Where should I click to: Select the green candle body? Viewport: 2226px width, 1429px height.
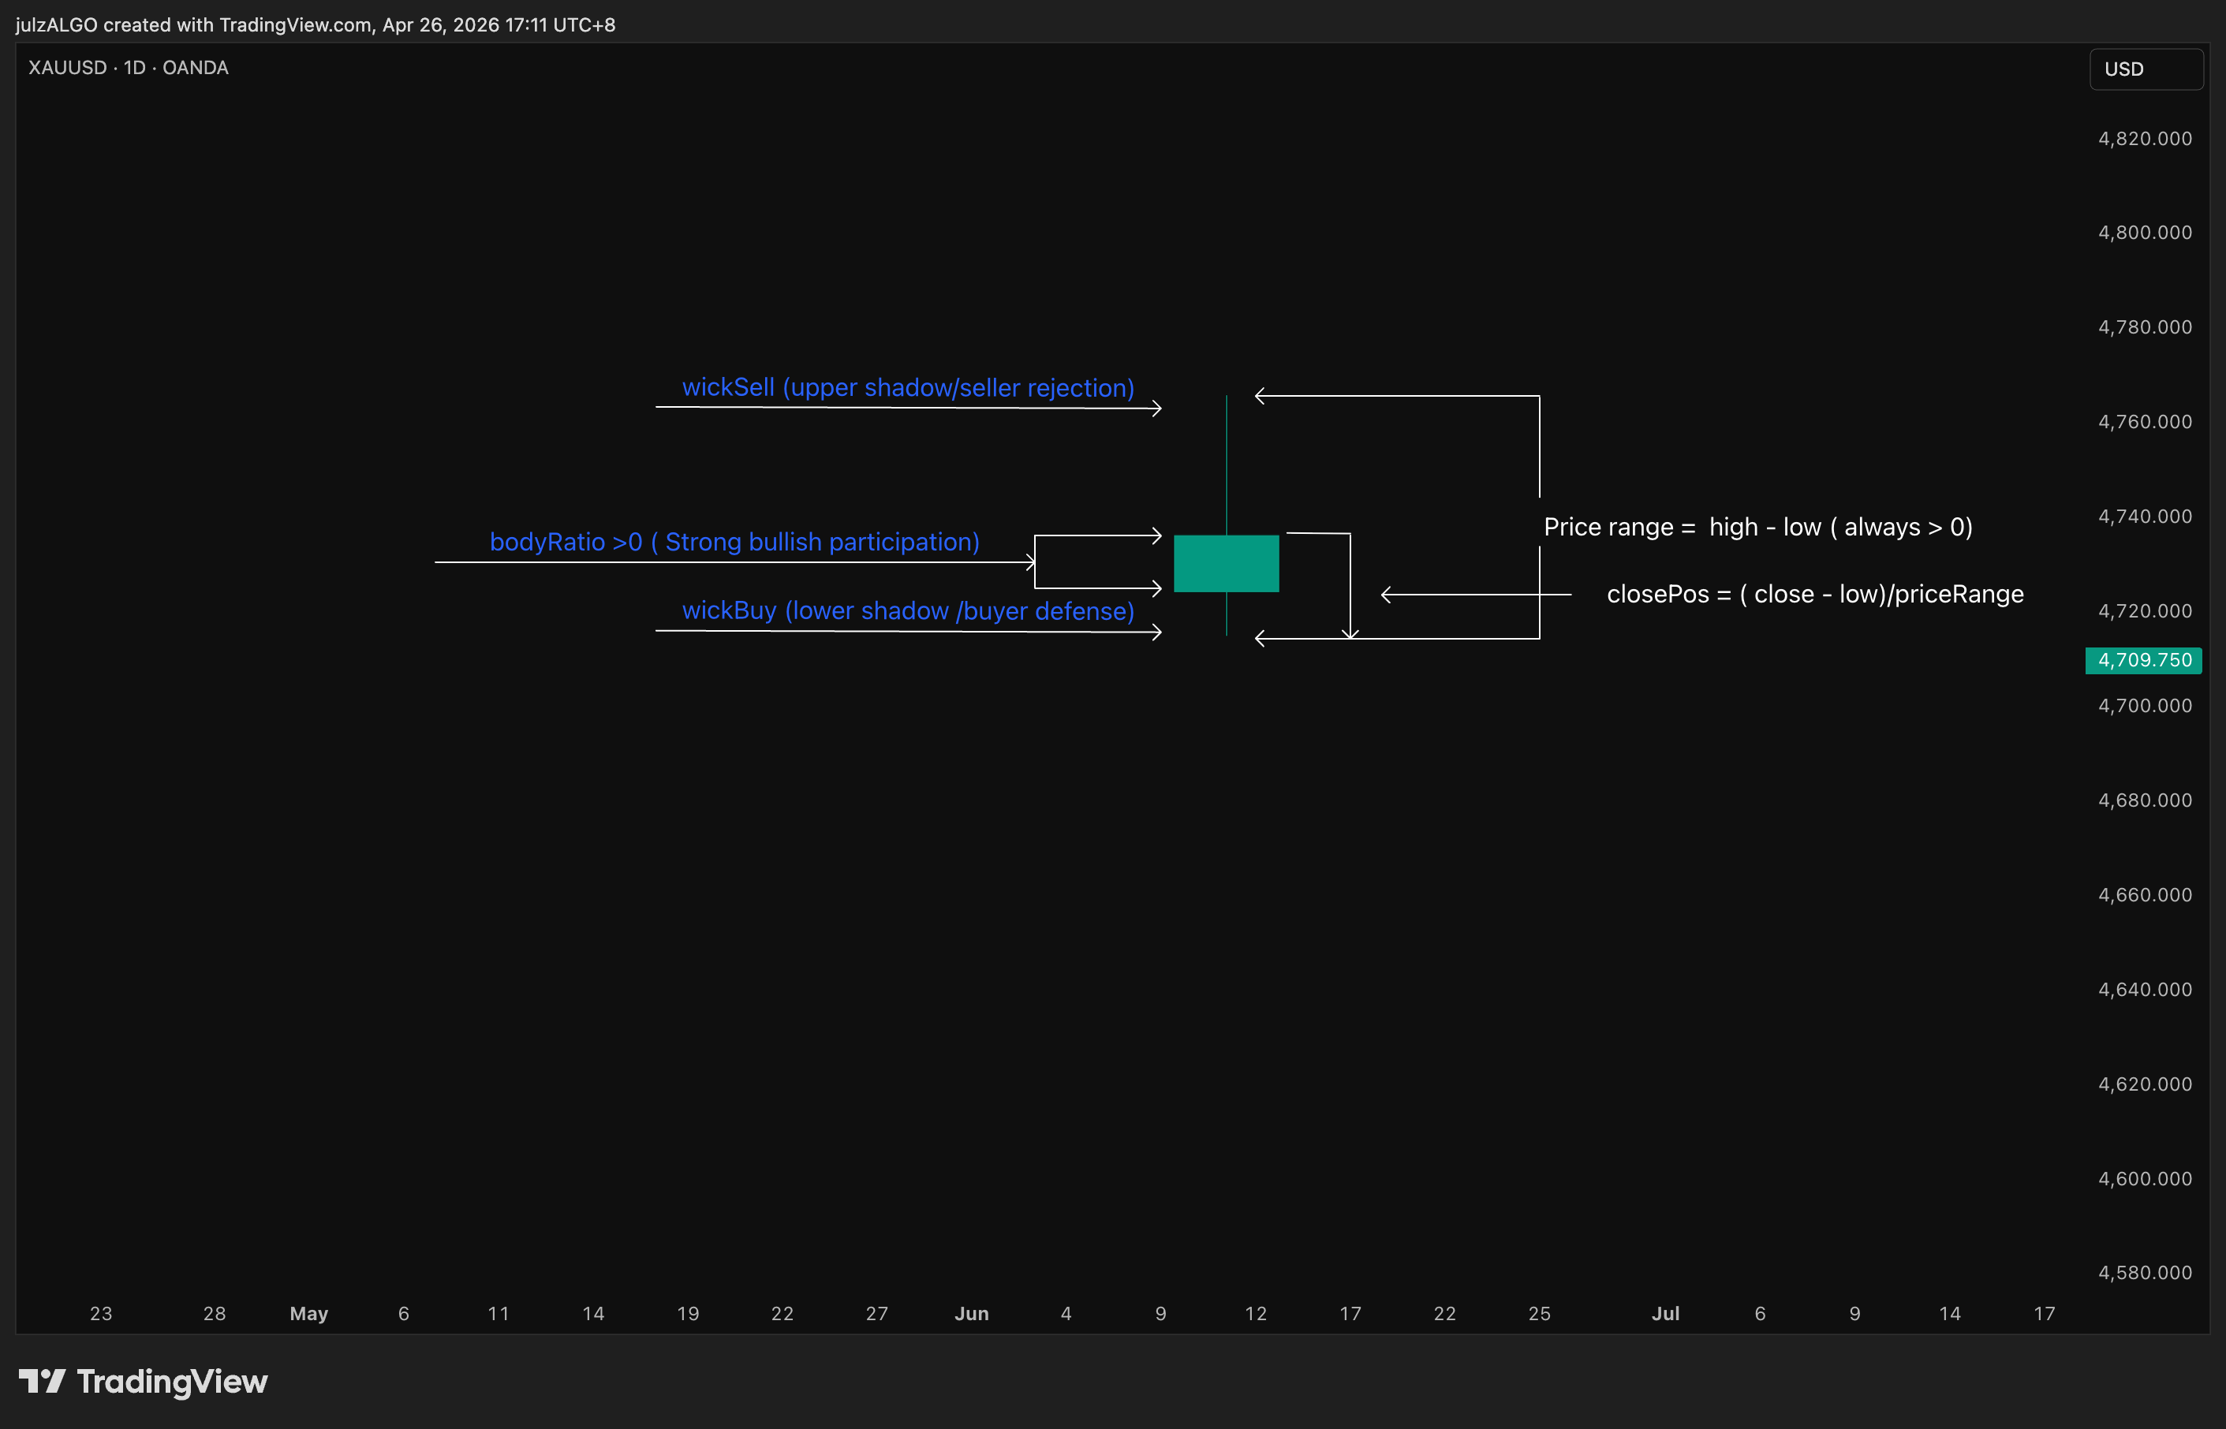(1226, 563)
